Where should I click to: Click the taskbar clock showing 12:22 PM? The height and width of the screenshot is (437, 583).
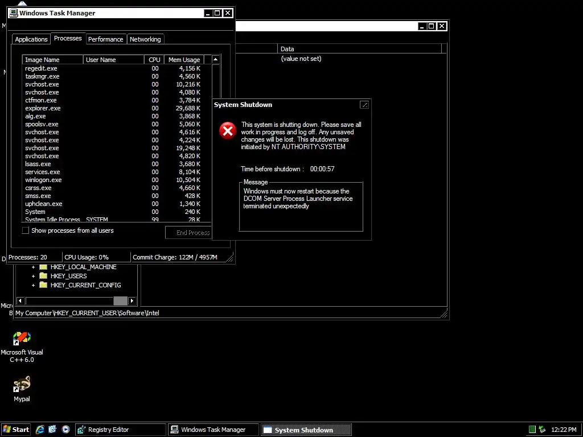(x=564, y=430)
